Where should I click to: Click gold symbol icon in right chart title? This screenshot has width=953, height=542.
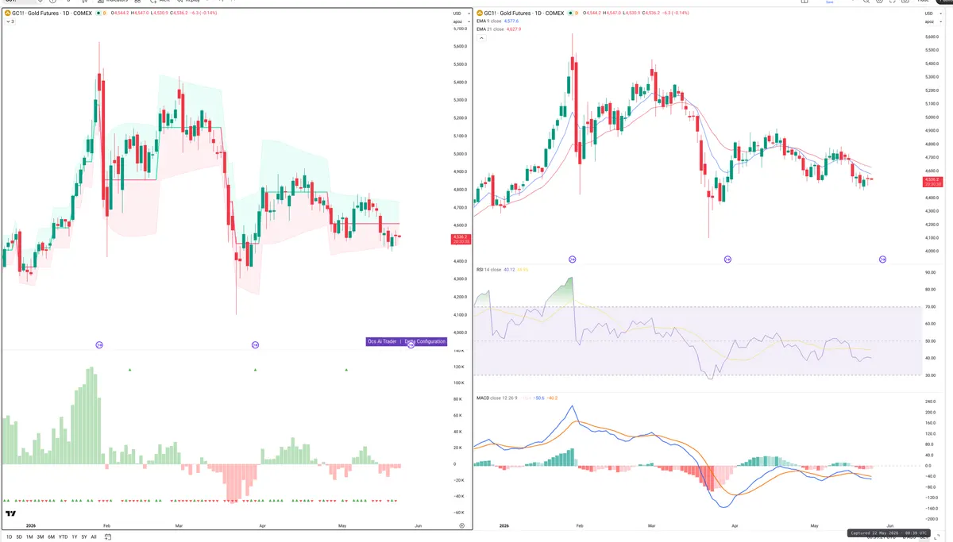tap(479, 13)
